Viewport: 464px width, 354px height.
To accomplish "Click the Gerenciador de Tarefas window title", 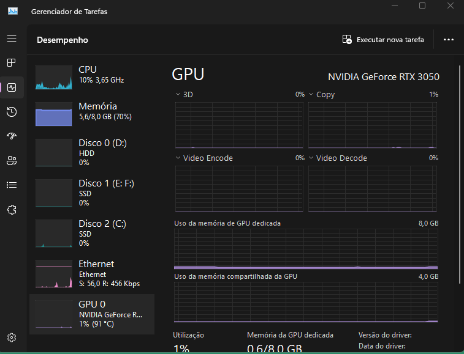I will point(69,12).
